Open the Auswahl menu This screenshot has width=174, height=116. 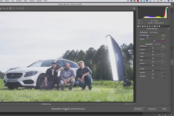[x=19, y=1]
